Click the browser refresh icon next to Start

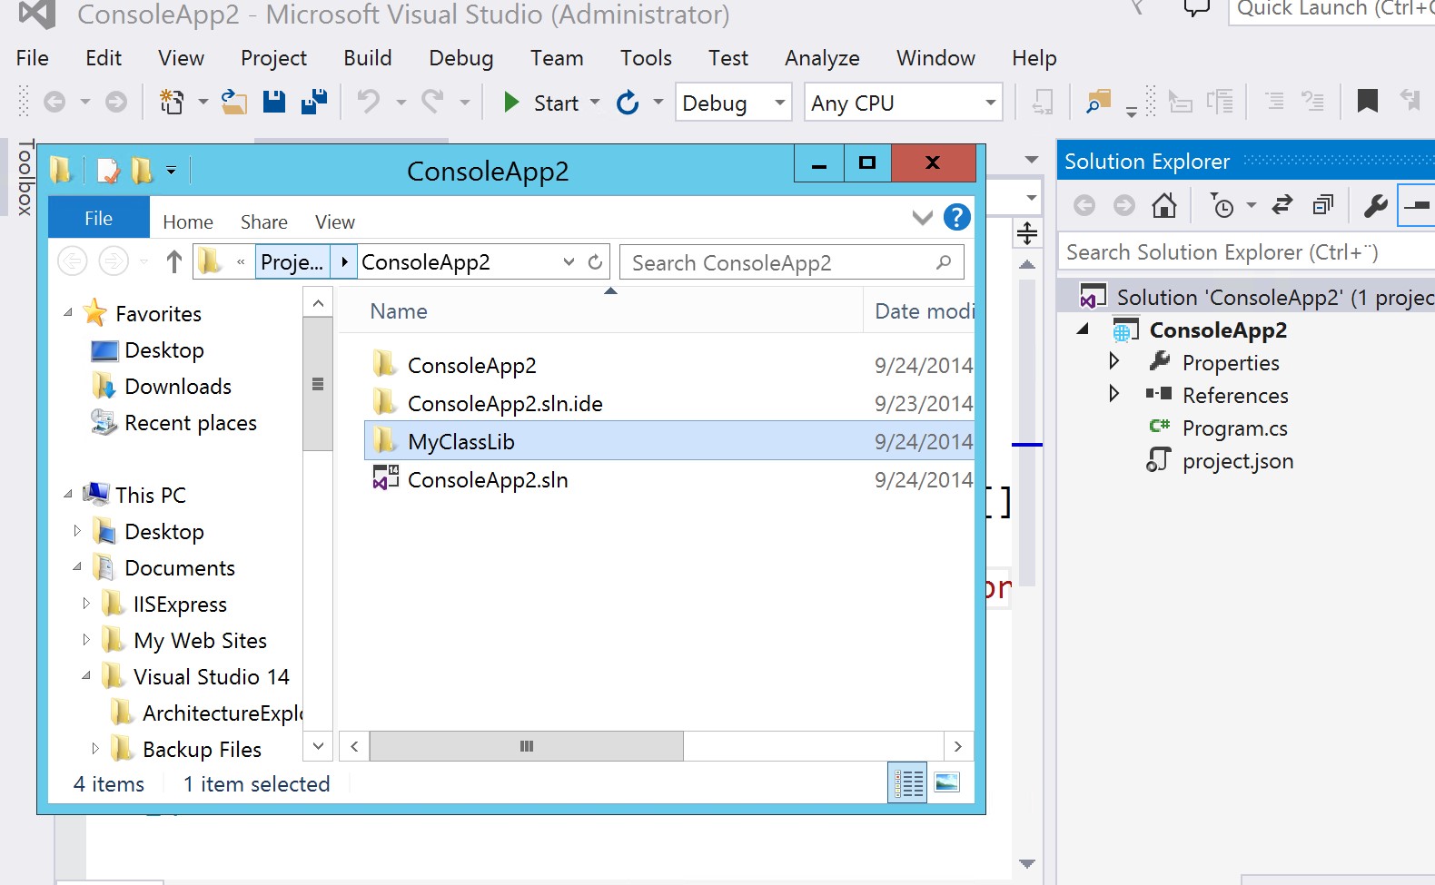coord(628,103)
